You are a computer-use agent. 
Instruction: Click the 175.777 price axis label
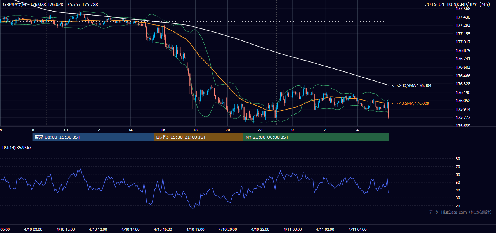pos(463,117)
